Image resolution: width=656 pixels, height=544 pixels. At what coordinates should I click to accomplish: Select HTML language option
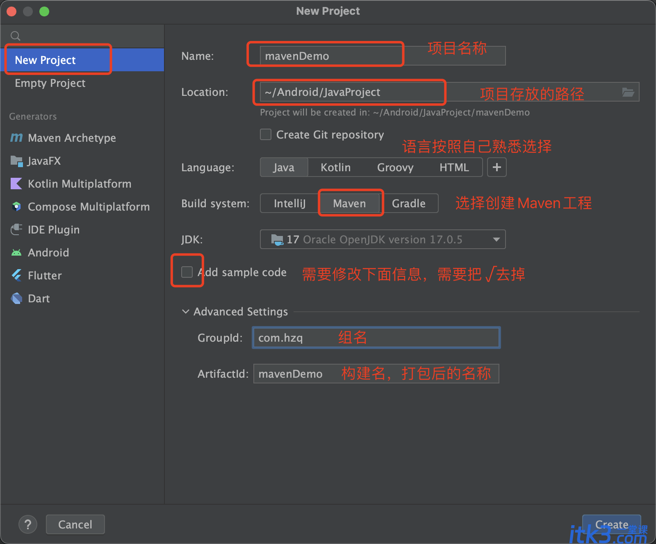[454, 167]
